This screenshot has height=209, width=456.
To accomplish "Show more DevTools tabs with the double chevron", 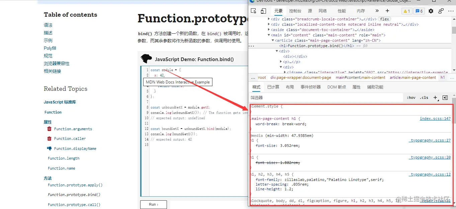I will [377, 11].
